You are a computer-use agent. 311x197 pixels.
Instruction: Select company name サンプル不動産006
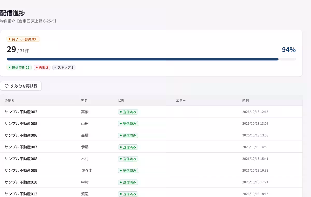click(x=21, y=135)
